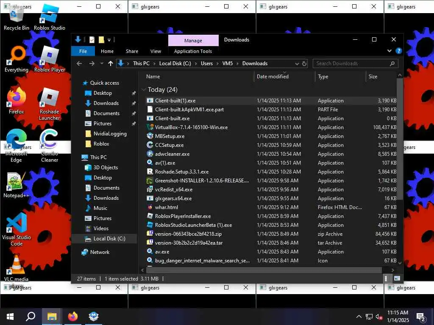Launch Roblox Studio desktop shortcut
434x325 pixels.
(x=50, y=18)
